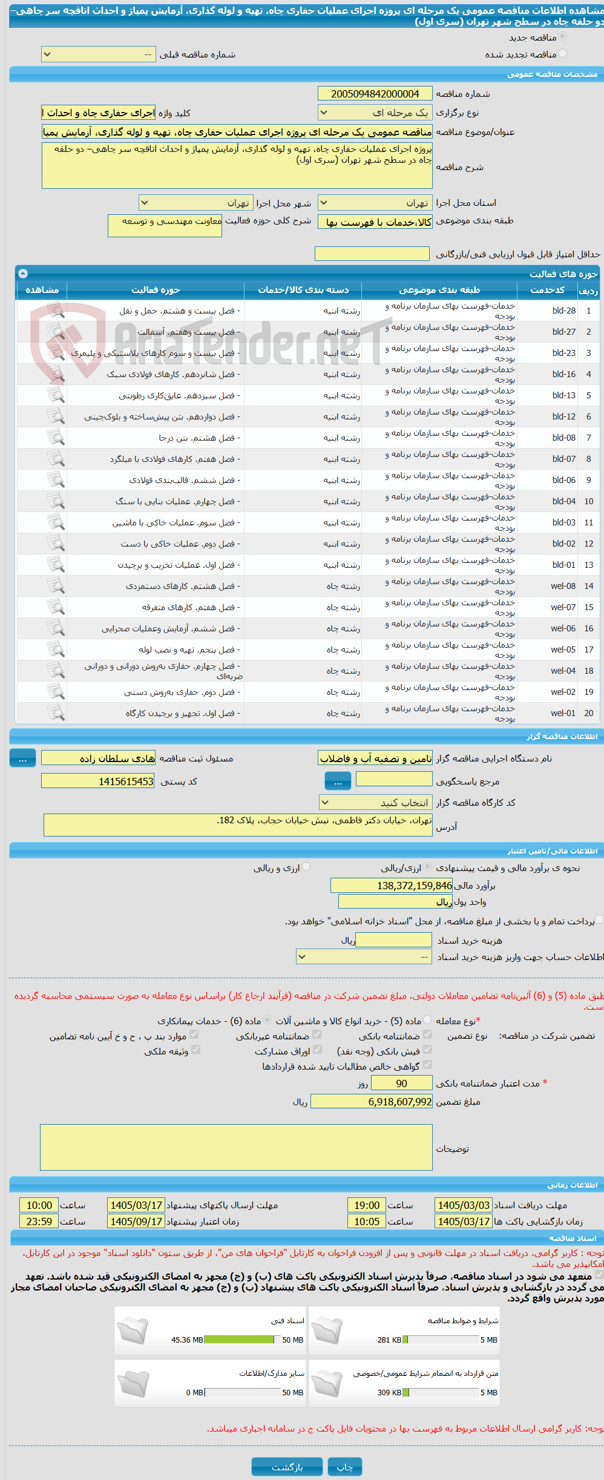Select the مناقصه تجدید شده radio button
The width and height of the screenshot is (604, 1480).
click(x=563, y=54)
